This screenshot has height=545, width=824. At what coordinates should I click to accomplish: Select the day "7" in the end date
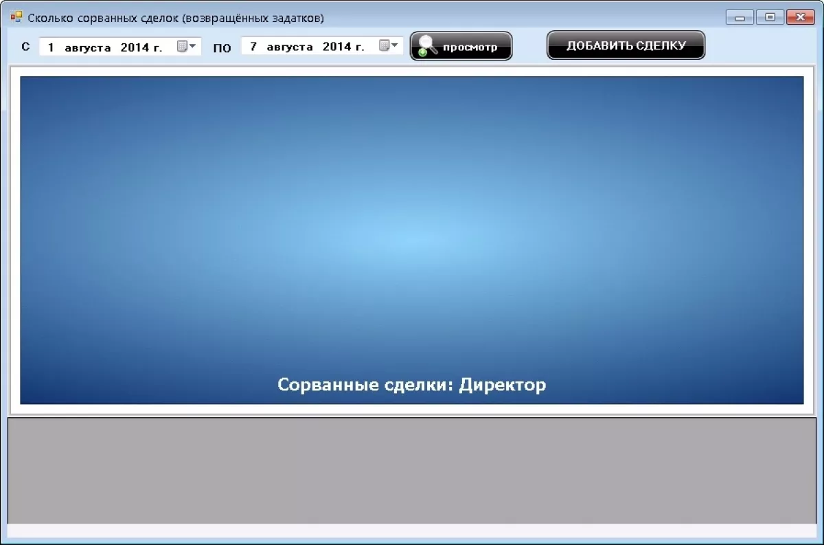point(253,47)
